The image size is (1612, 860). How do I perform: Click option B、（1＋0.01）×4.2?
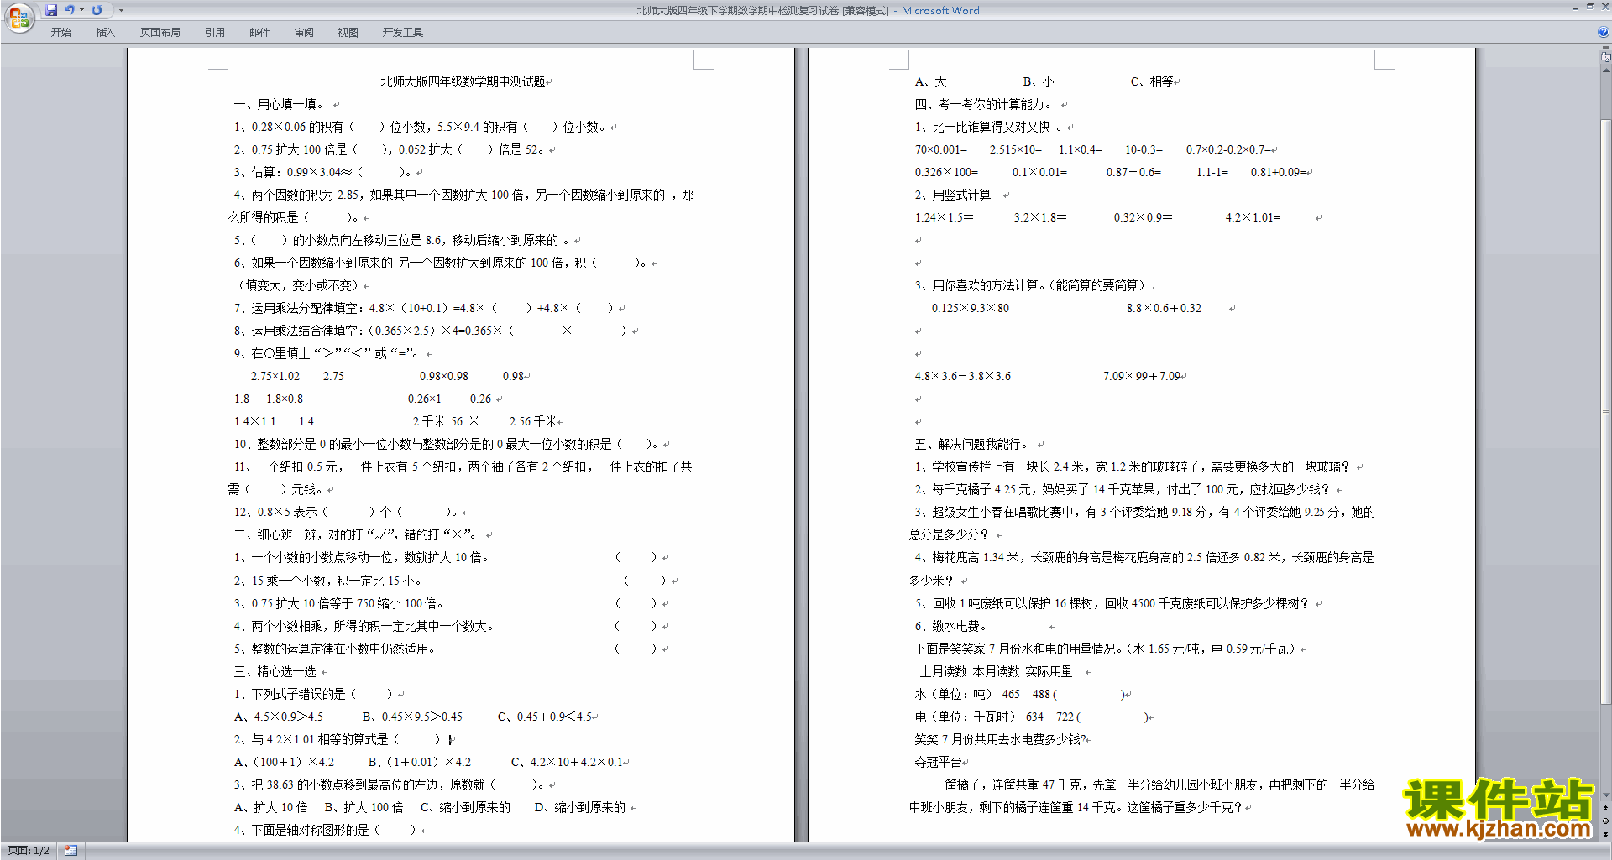click(419, 762)
